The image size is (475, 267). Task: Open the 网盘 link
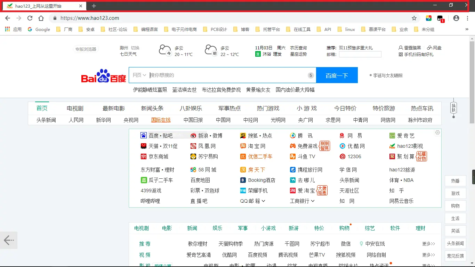coord(434,48)
